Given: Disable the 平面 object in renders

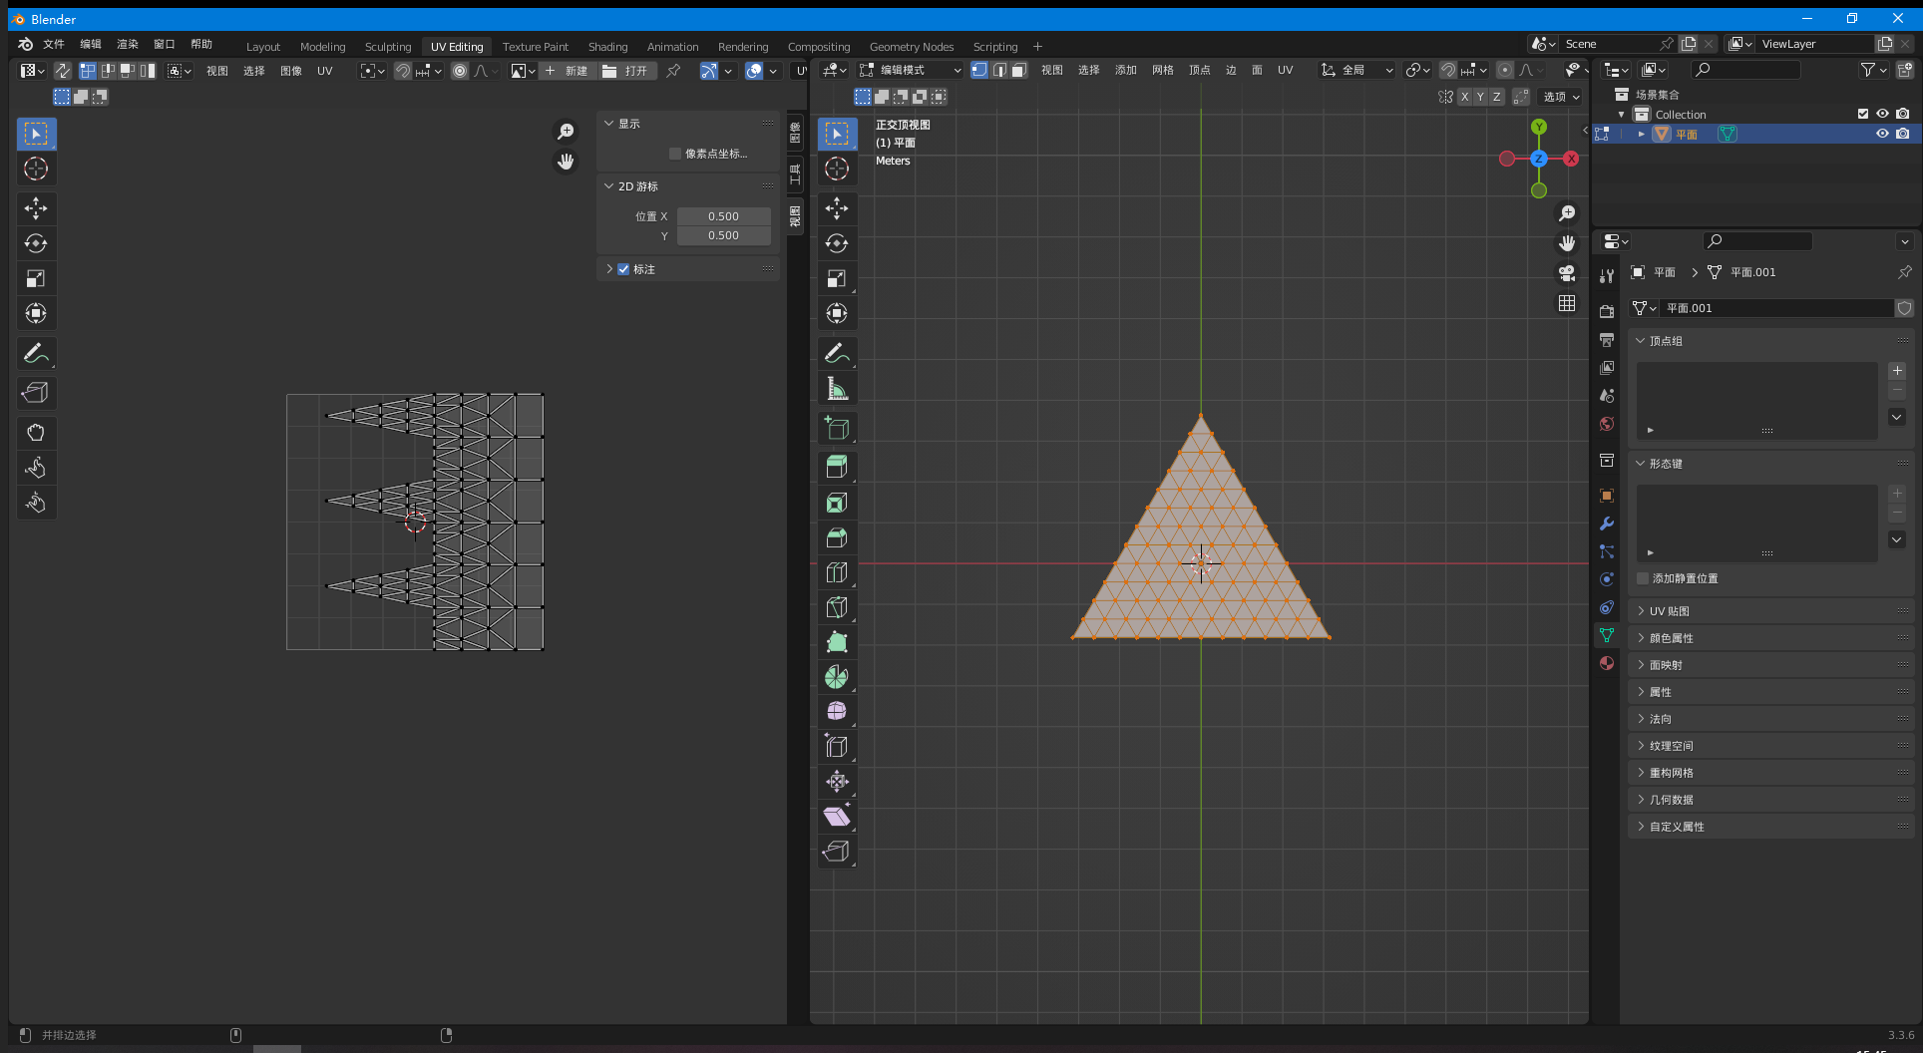Looking at the screenshot, I should click(x=1903, y=134).
